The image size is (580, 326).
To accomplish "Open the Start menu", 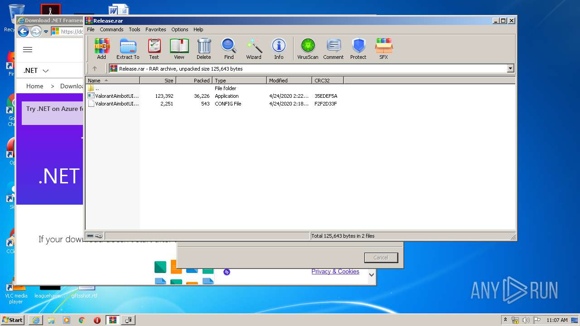I will 12,320.
